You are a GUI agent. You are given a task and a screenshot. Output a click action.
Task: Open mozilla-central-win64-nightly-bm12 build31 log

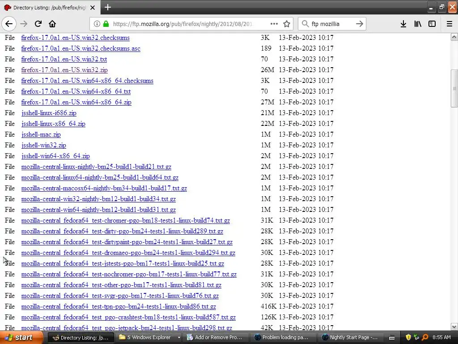(x=98, y=210)
